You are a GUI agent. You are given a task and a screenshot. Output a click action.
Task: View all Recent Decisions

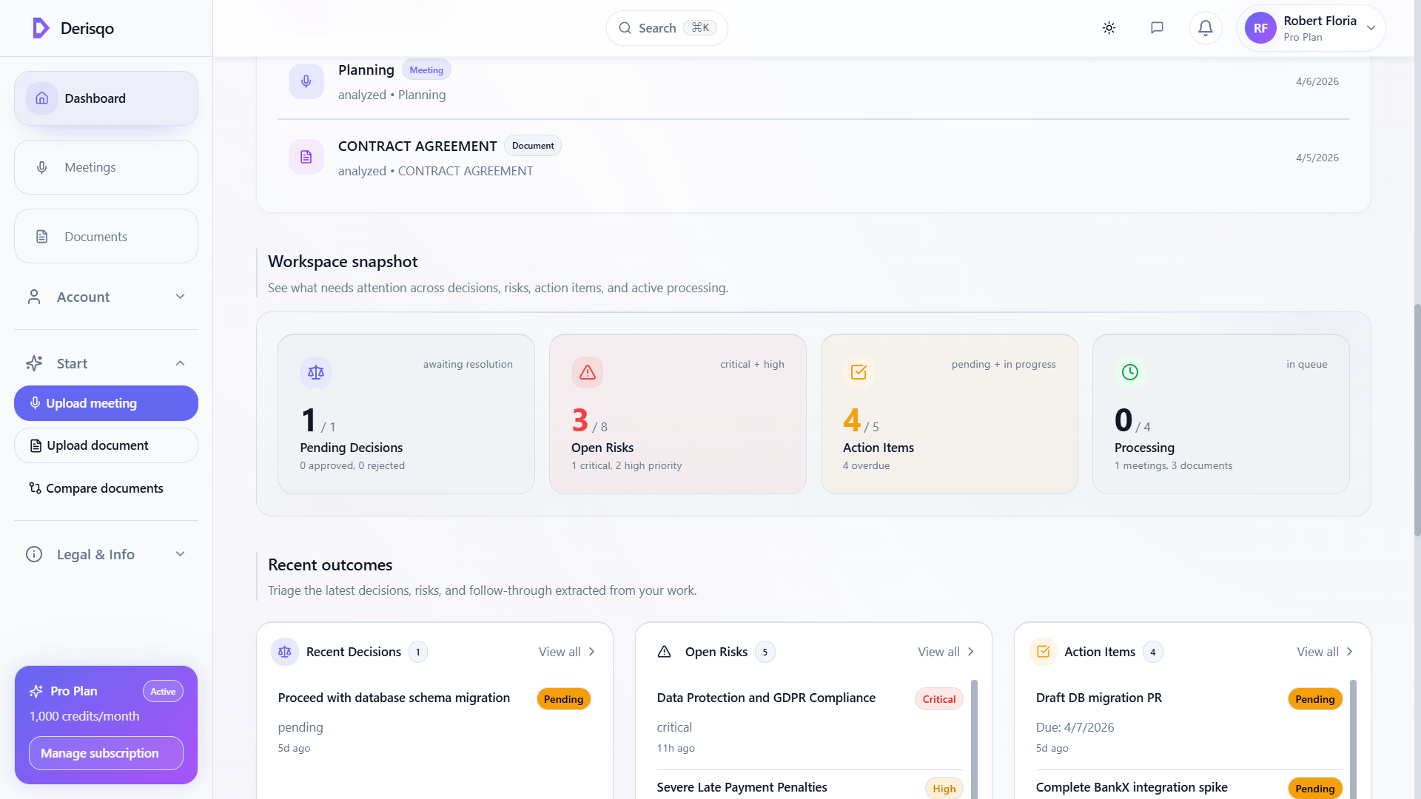tap(567, 652)
